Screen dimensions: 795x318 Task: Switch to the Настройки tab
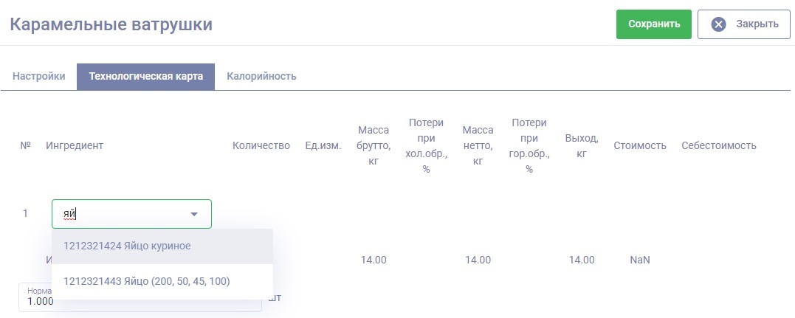coord(39,76)
